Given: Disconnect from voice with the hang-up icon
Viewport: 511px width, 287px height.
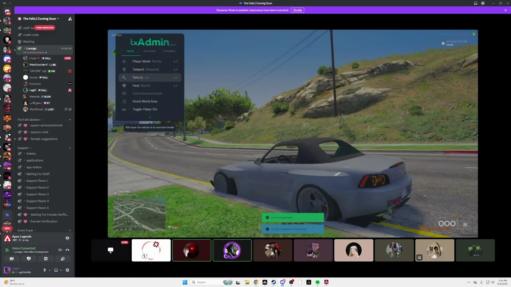Looking at the screenshot, I should pos(67,250).
